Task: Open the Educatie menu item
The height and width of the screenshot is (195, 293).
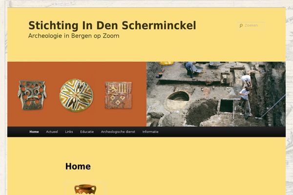Action: (87, 132)
